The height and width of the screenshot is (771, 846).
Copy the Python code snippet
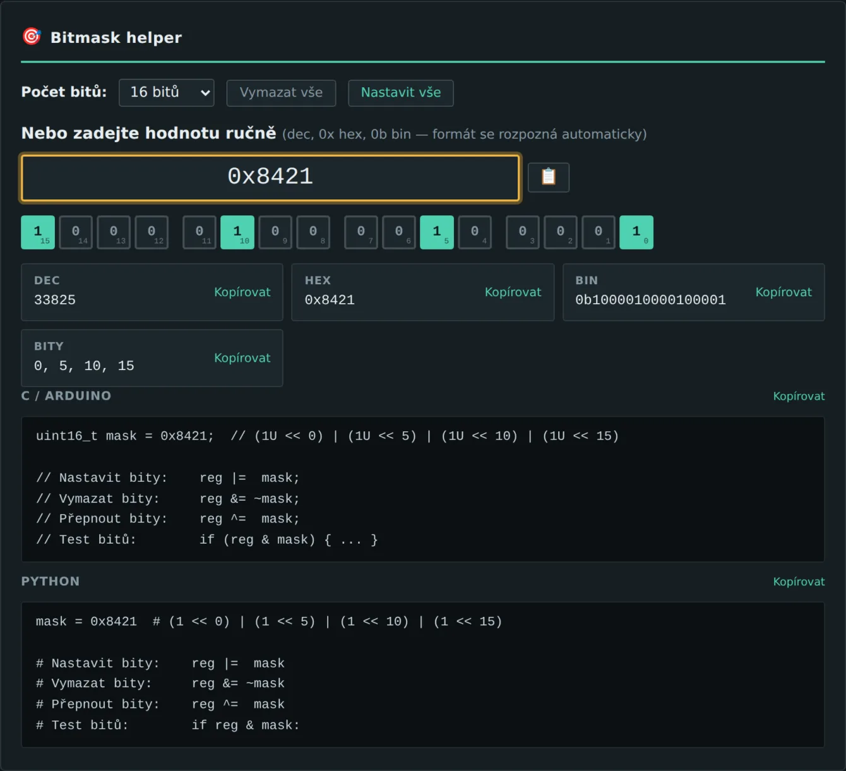(x=799, y=582)
